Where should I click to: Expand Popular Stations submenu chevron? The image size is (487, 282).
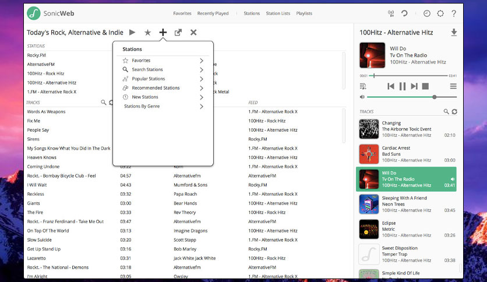point(202,79)
